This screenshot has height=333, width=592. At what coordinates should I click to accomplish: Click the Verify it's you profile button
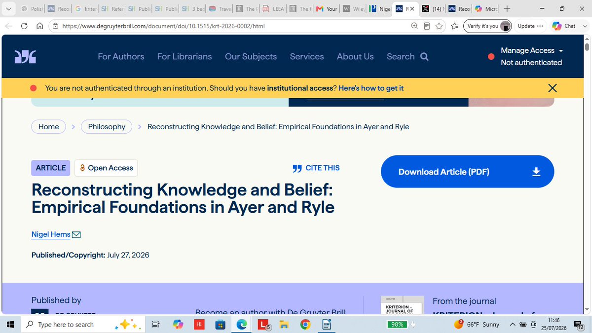click(487, 26)
